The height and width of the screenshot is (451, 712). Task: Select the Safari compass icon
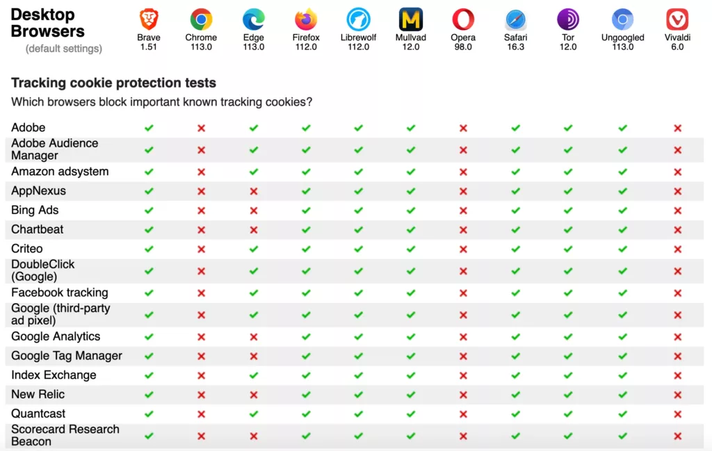click(x=515, y=19)
